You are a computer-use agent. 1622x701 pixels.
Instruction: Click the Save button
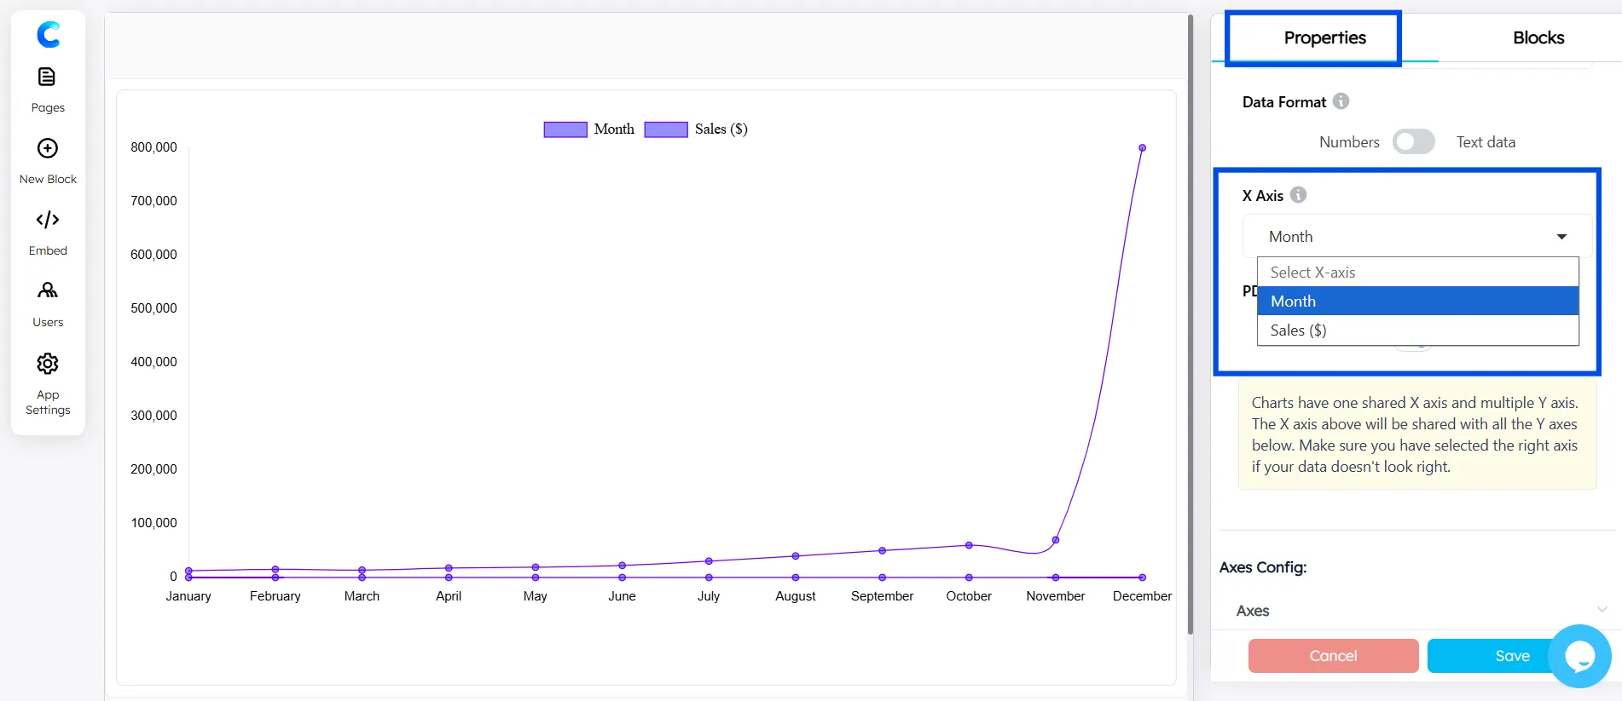[x=1488, y=656]
